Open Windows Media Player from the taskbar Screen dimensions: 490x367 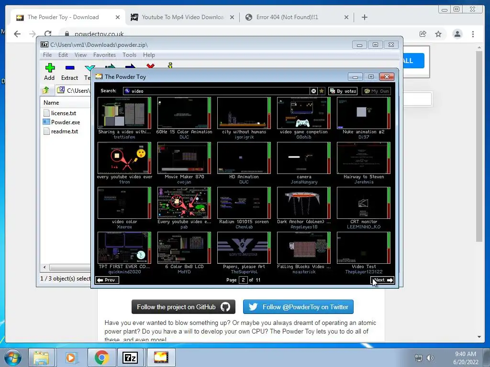71,357
